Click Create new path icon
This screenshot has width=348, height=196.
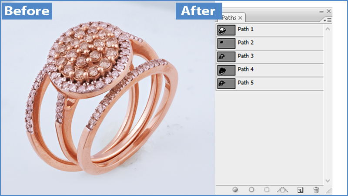tap(300, 190)
